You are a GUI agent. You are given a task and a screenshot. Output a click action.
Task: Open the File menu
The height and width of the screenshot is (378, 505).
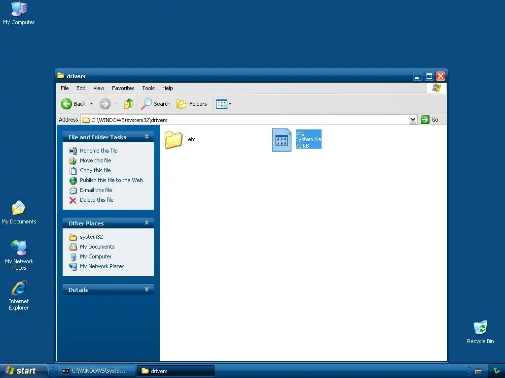(65, 88)
